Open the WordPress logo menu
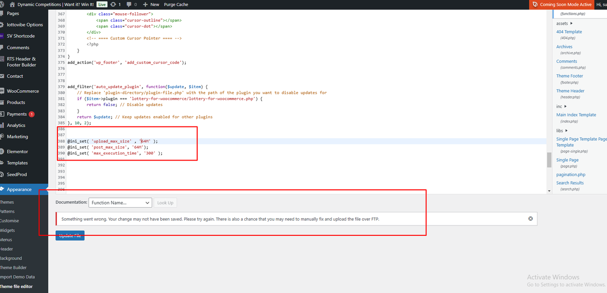This screenshot has width=607, height=293. (x=2, y=4)
